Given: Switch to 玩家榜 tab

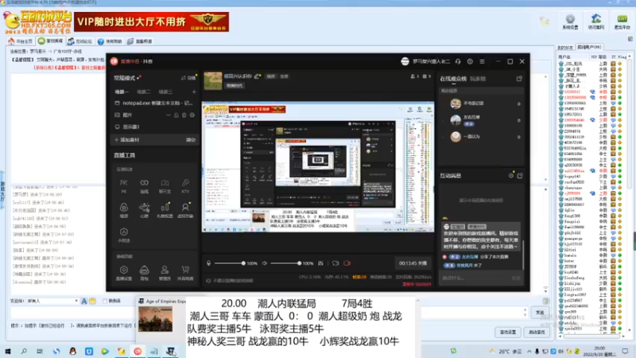Looking at the screenshot, I should pos(478,79).
